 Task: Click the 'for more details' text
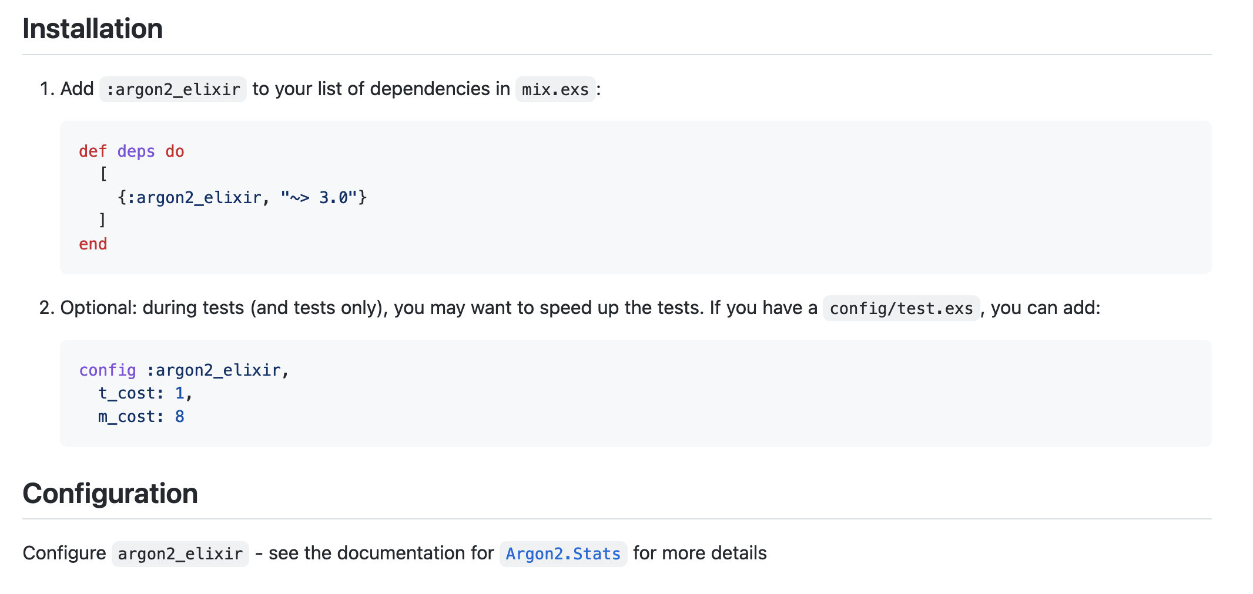click(x=700, y=553)
